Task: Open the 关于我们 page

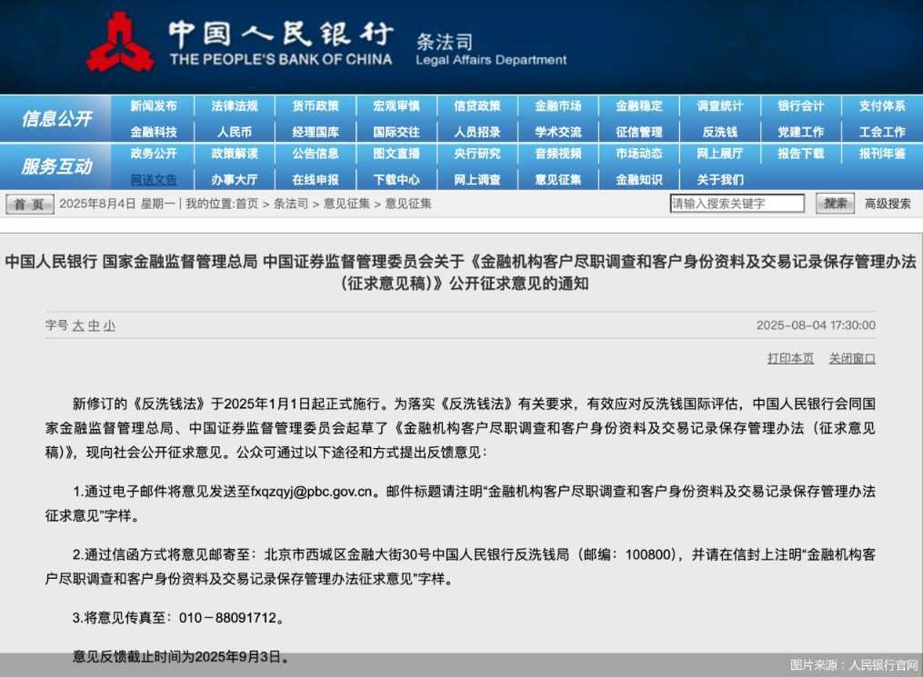Action: click(720, 179)
